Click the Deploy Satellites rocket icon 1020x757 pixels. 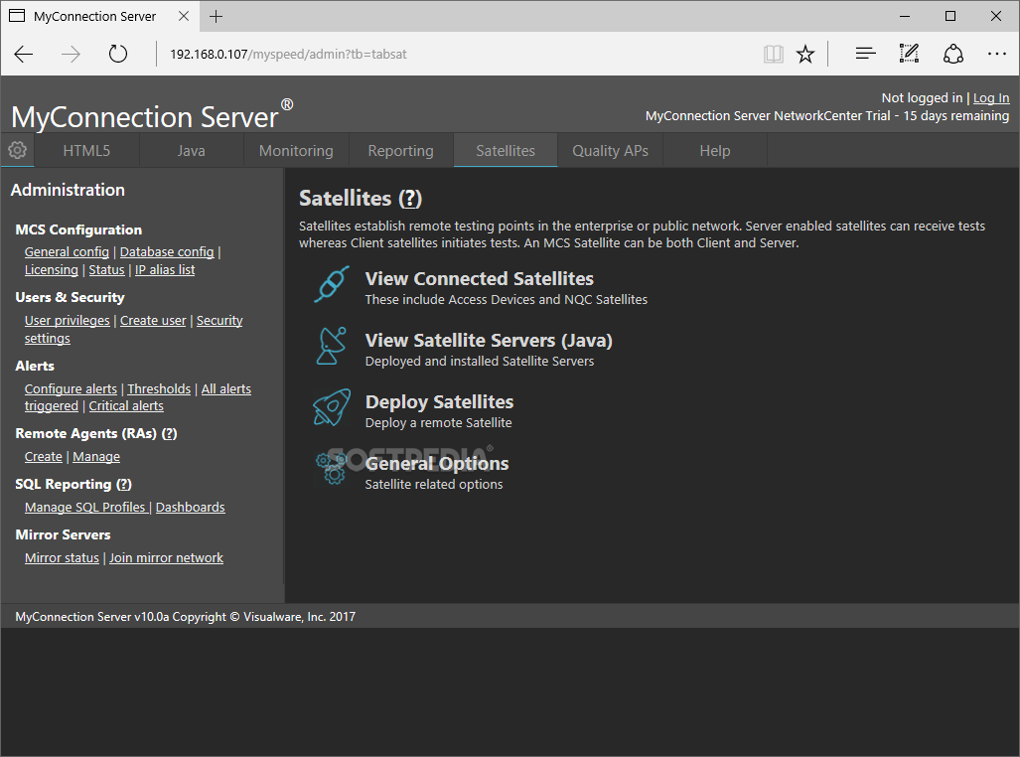click(x=332, y=407)
